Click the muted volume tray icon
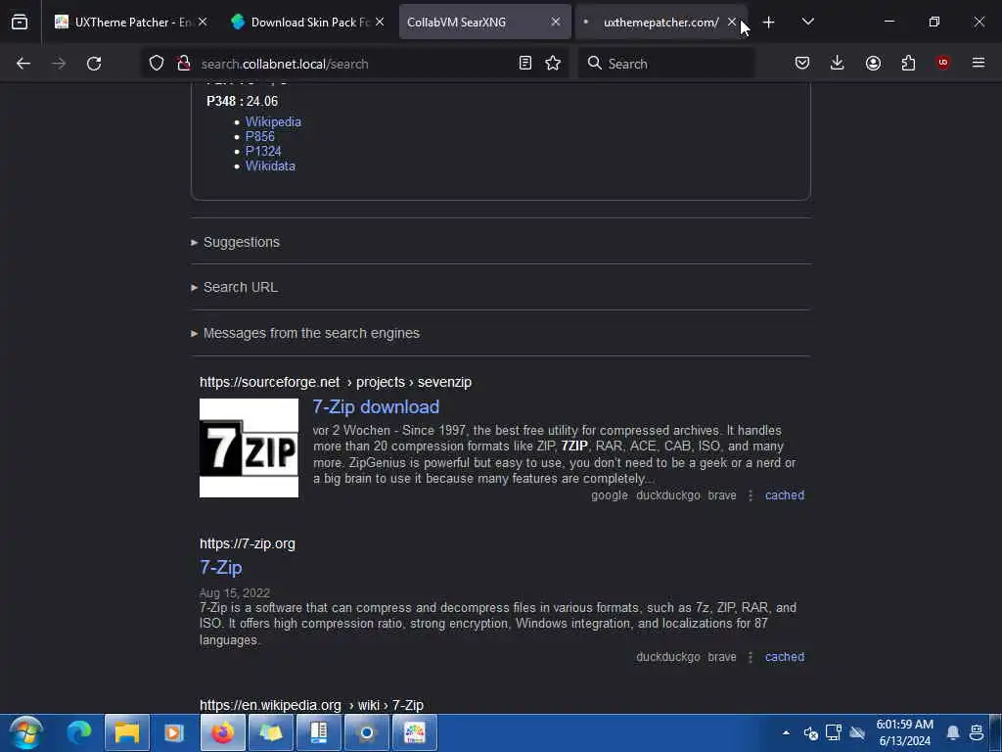This screenshot has height=752, width=1002. (x=811, y=732)
